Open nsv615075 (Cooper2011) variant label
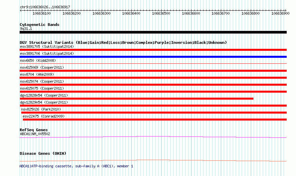This screenshot has height=176, width=296. coord(42,88)
